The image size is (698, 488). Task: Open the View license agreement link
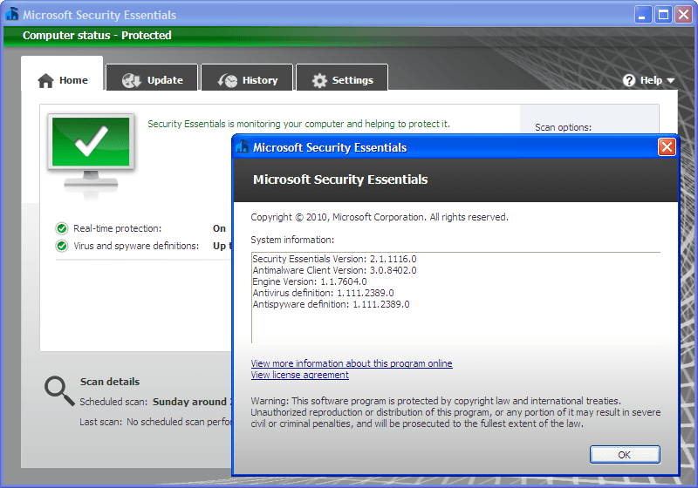click(299, 375)
